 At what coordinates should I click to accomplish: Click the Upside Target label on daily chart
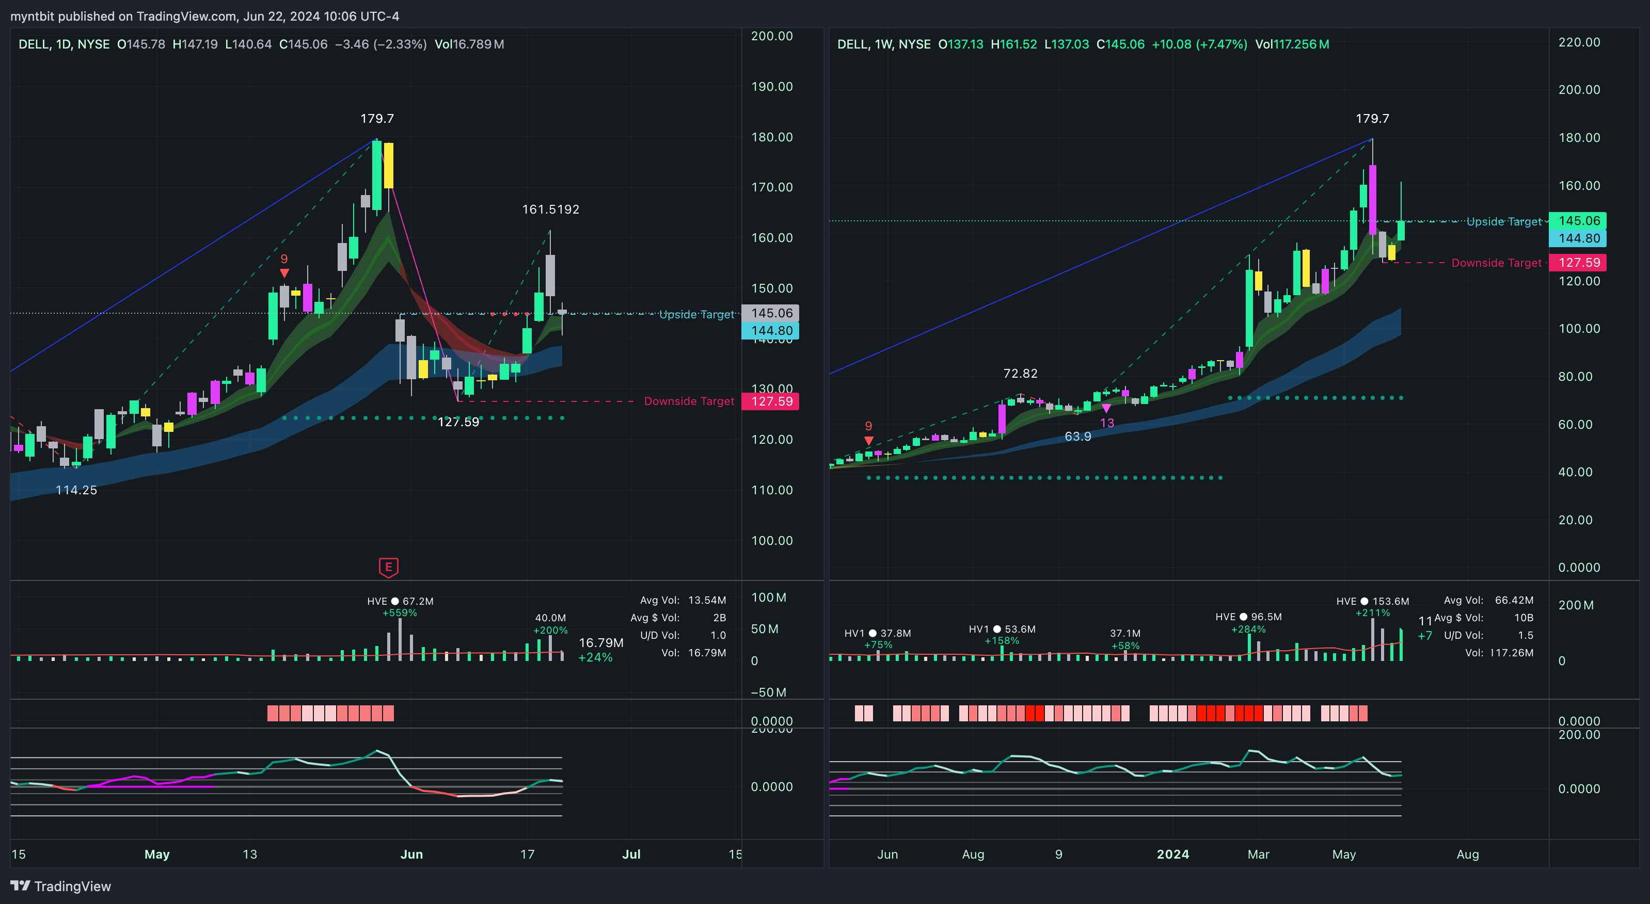(697, 314)
